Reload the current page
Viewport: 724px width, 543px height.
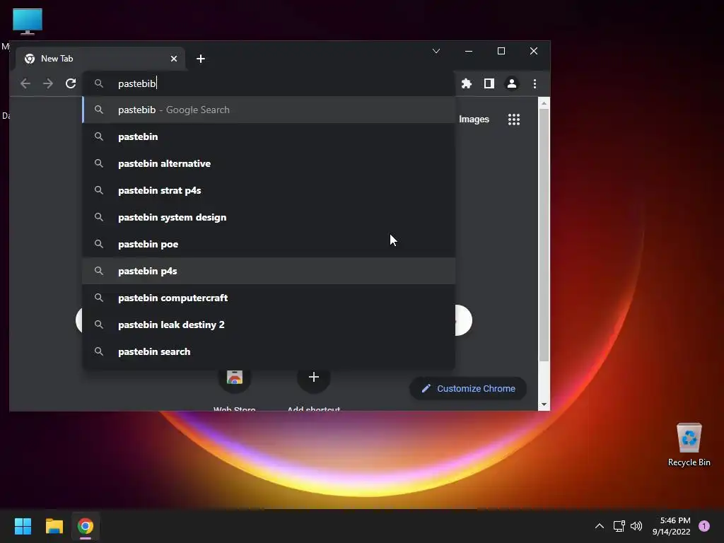(x=71, y=83)
